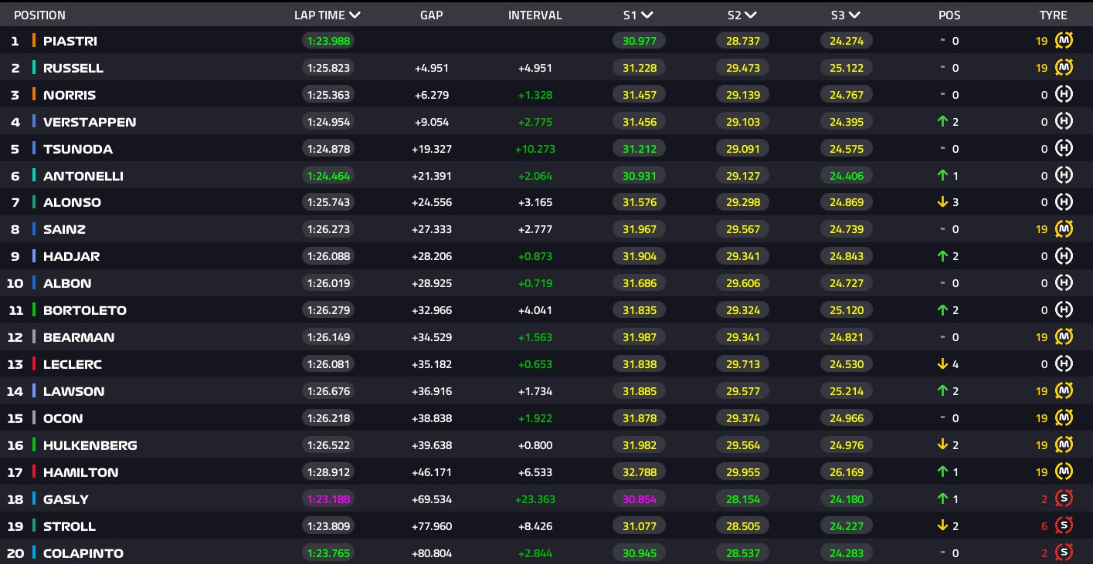
Task: Click Leclerc's yellow down arrow icon
Action: [942, 364]
